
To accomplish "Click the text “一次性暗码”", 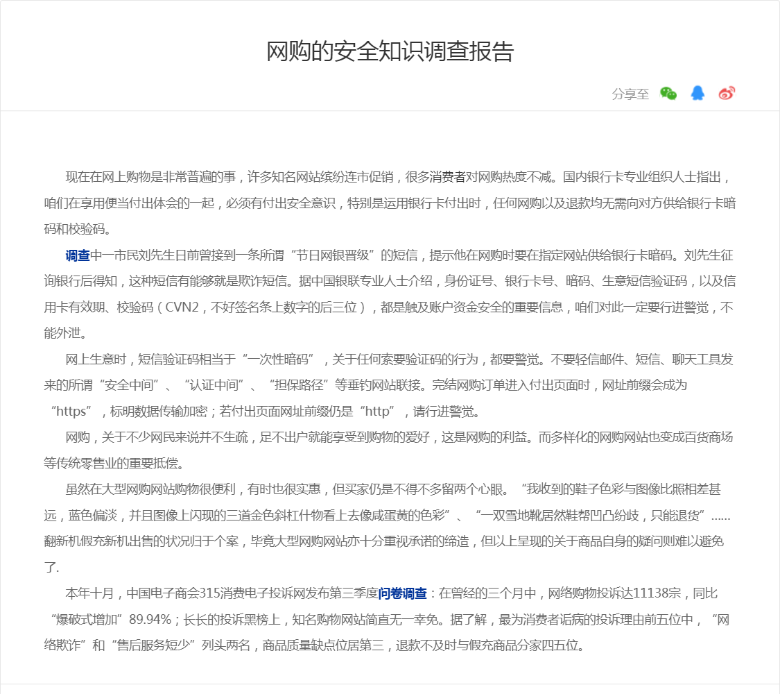I will [277, 359].
